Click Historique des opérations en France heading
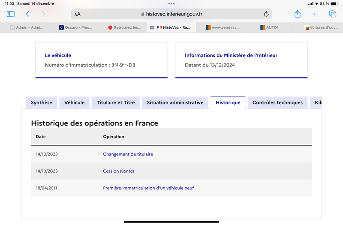This screenshot has height=225, width=343. click(x=95, y=123)
